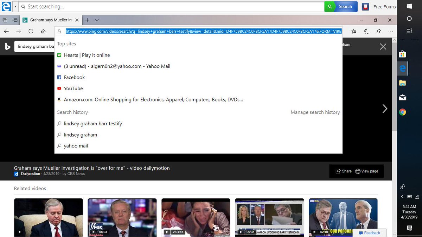
Task: Play the 09:35 Barr testimony video
Action: click(x=269, y=217)
